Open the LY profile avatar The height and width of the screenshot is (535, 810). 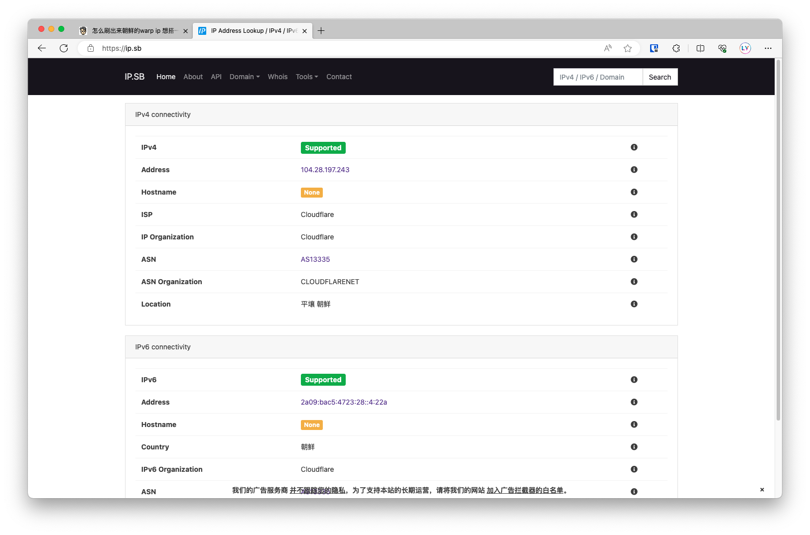click(x=745, y=48)
